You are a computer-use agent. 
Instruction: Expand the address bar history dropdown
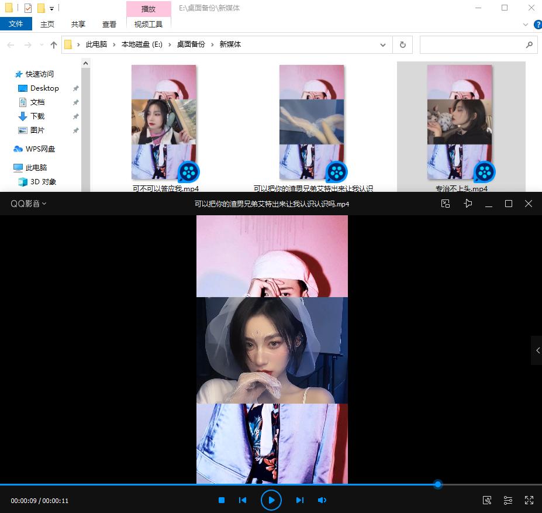pyautogui.click(x=383, y=44)
